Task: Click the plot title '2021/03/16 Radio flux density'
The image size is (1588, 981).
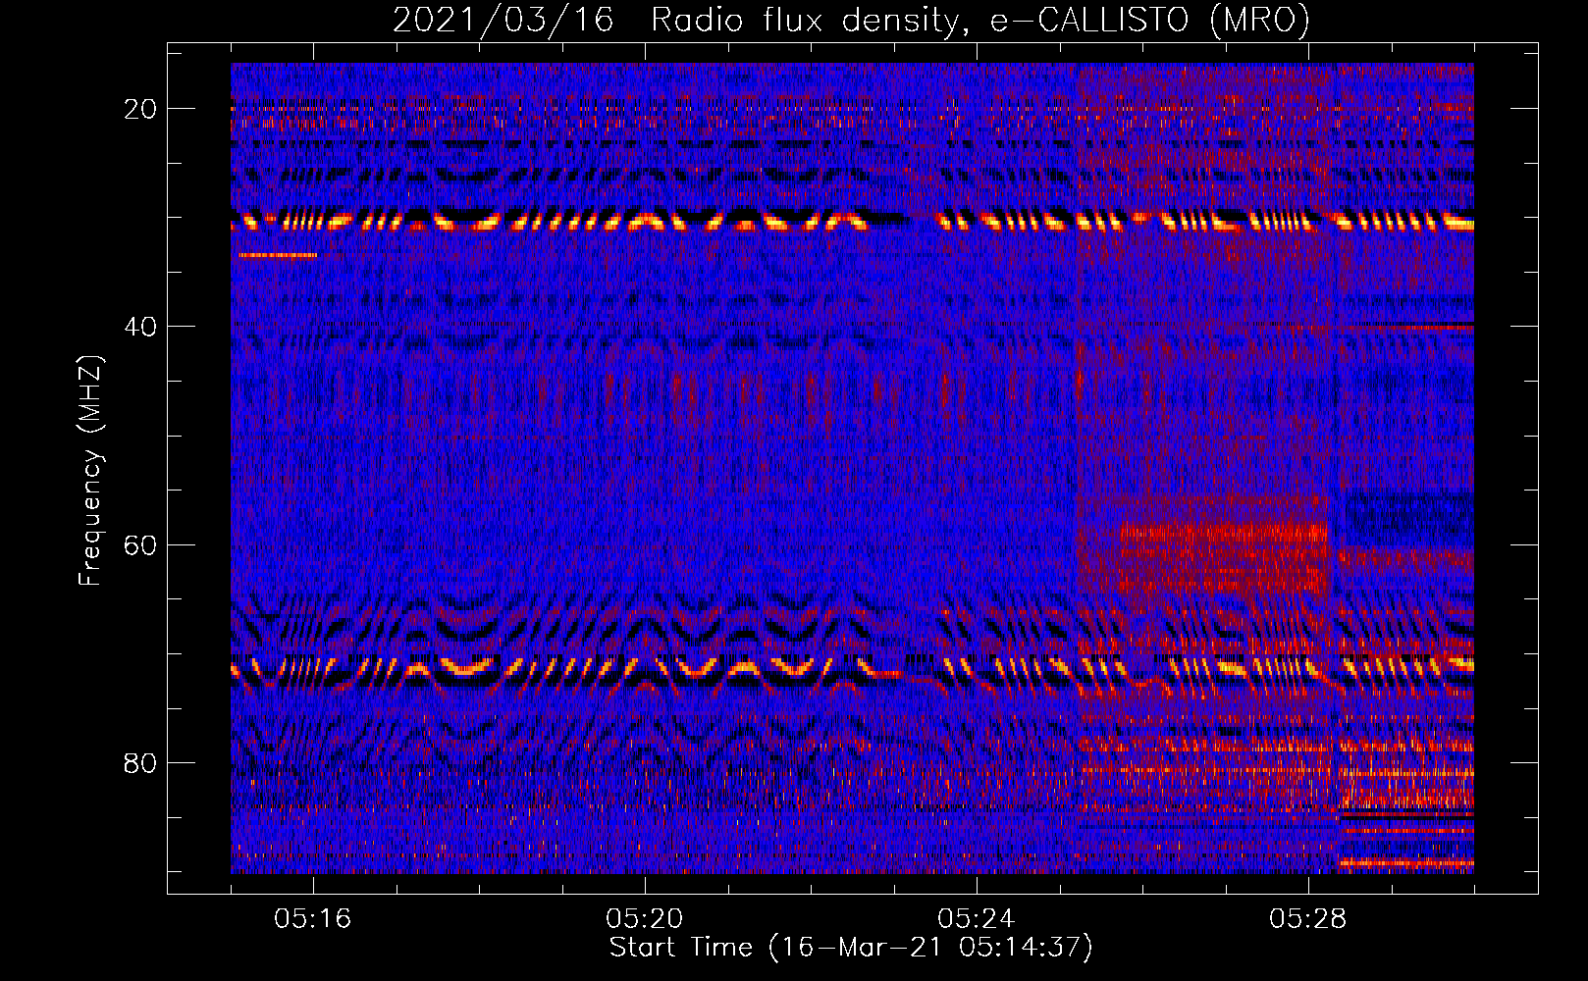Action: [x=851, y=20]
